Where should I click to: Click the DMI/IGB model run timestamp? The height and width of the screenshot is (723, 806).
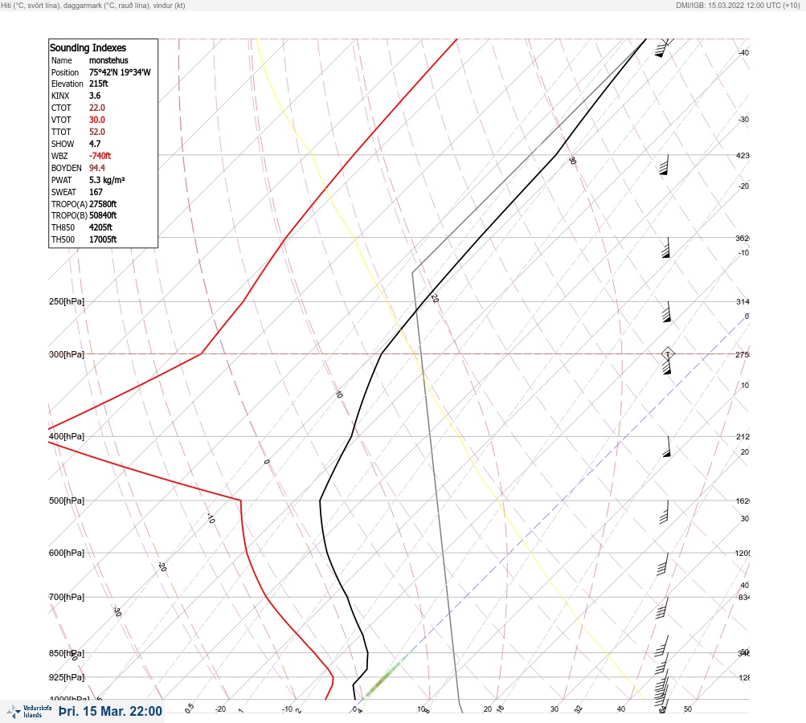pyautogui.click(x=738, y=5)
